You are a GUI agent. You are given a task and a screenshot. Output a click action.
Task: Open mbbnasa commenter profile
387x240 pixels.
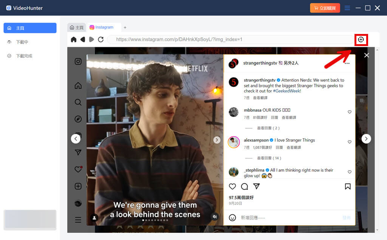[252, 110]
